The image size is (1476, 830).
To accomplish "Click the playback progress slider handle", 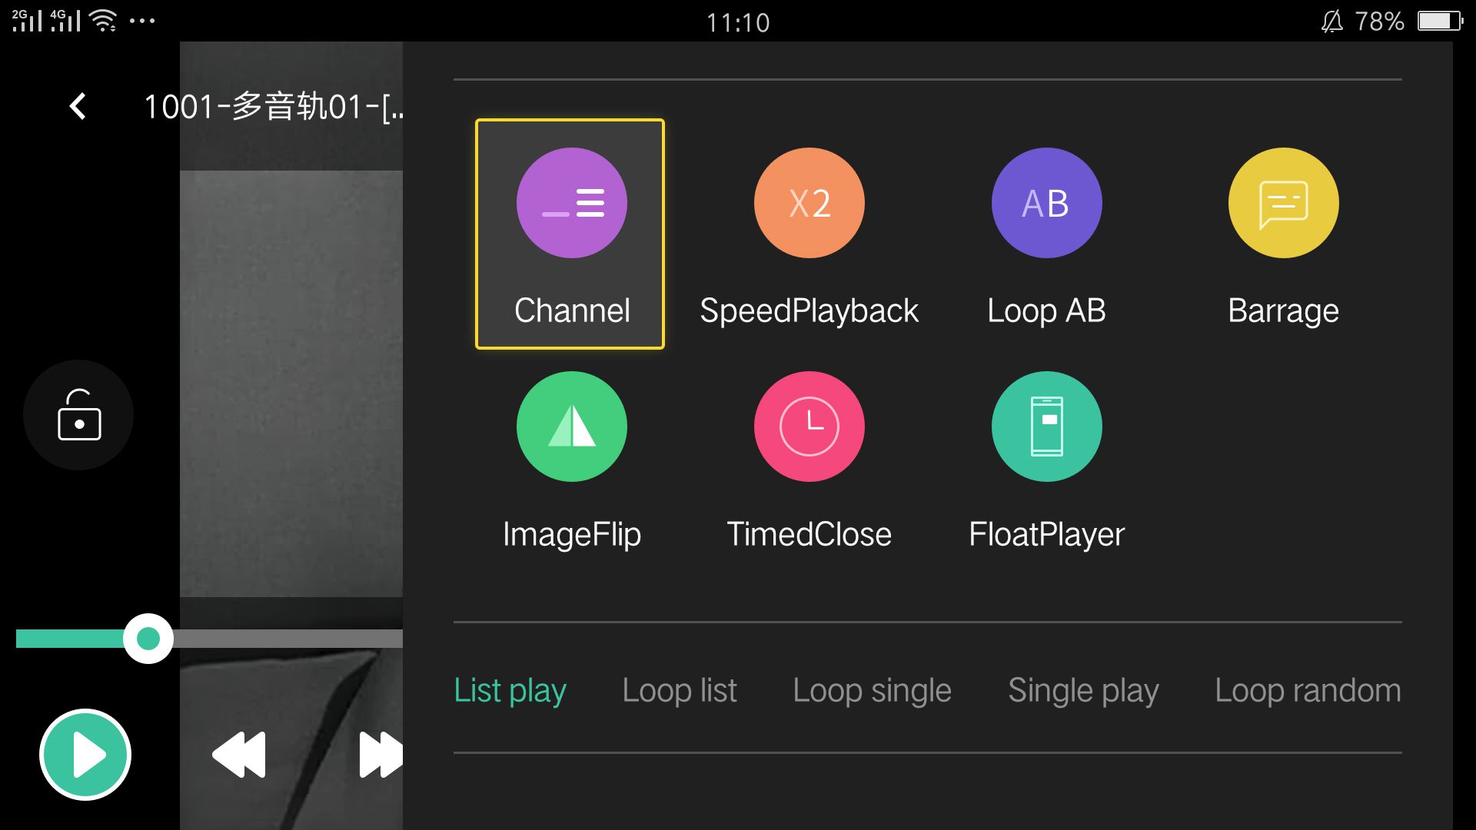I will click(148, 638).
